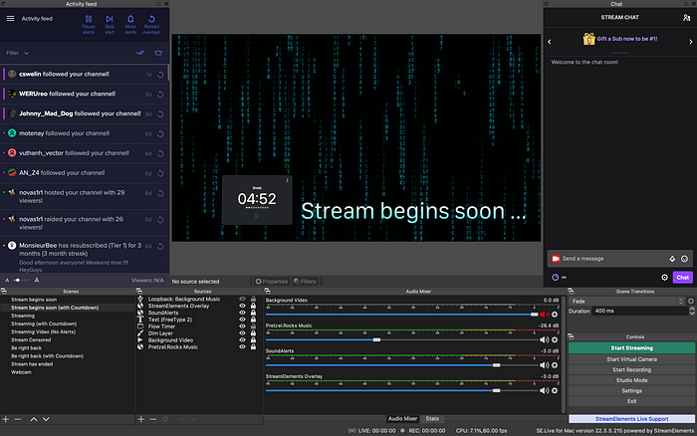
Task: Add a new scene with plus icon
Action: (6, 419)
